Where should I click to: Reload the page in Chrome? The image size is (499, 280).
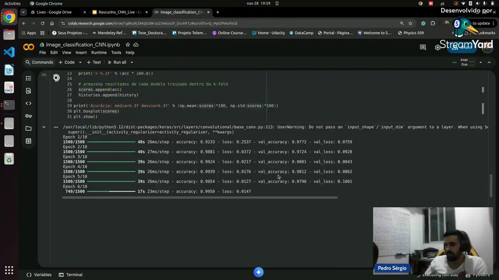click(42, 23)
